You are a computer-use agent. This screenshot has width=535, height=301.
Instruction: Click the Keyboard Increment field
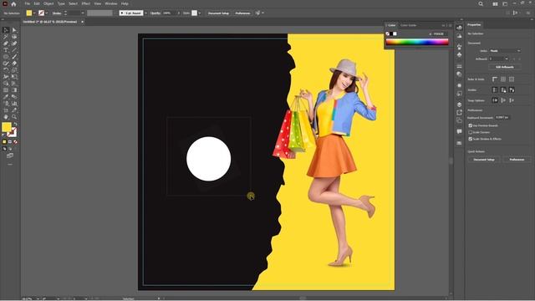[x=502, y=117]
